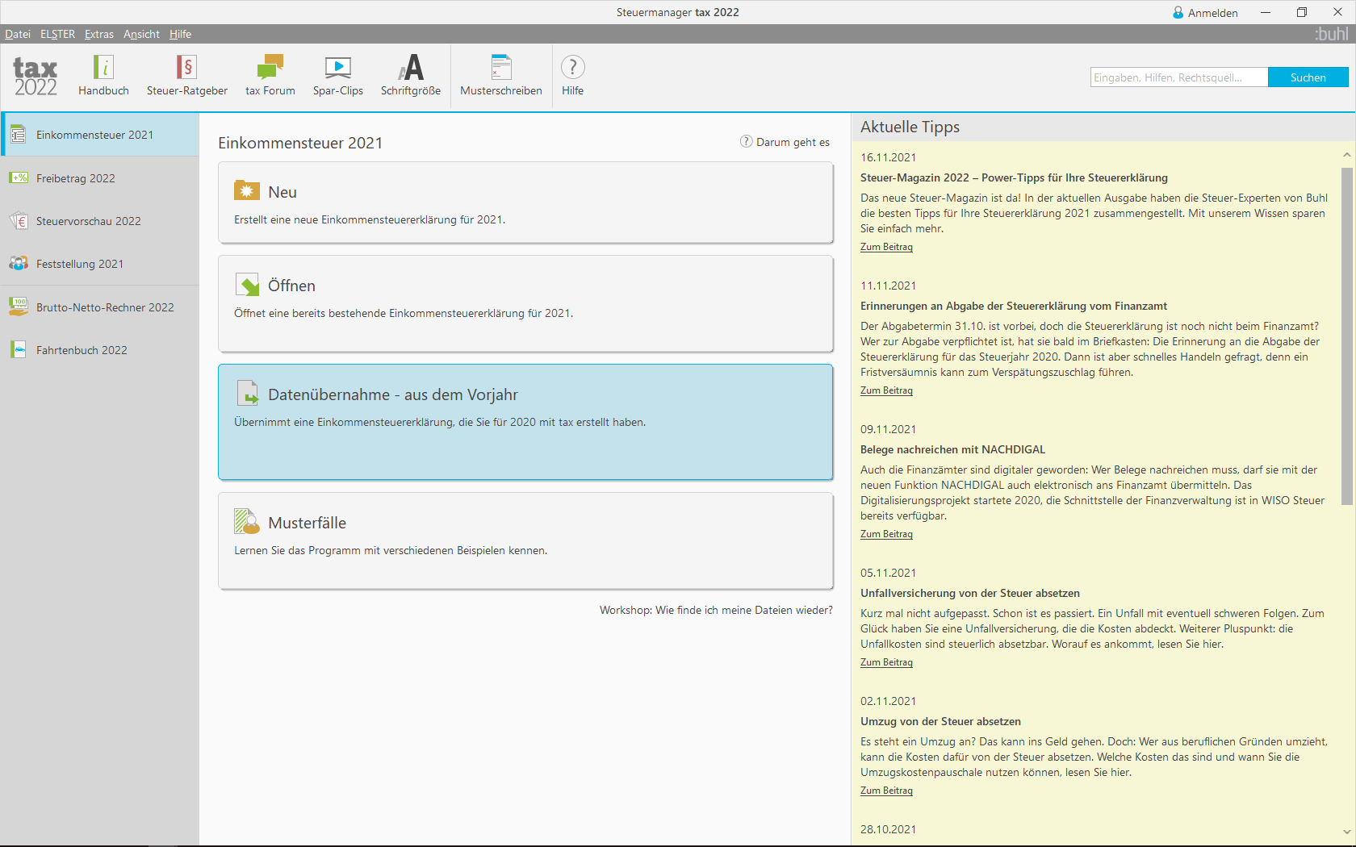Open the Steuer-Ratgeber paragraph icon
Viewport: 1356px width, 847px height.
pyautogui.click(x=186, y=67)
